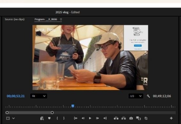Click the Lima, Peru title overlay
Image resolution: width=181 pixels, height=124 pixels.
pyautogui.click(x=45, y=30)
